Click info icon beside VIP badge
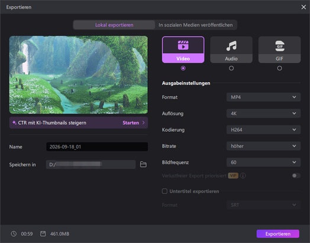 tap(243, 176)
